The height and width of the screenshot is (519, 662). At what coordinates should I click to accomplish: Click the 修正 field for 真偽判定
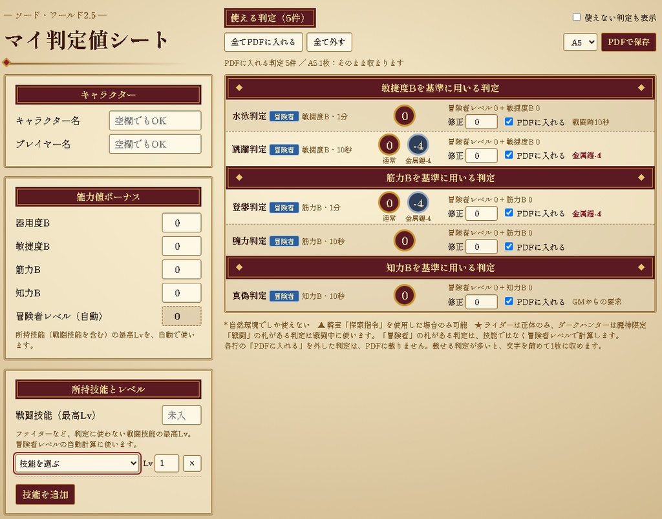tap(481, 302)
